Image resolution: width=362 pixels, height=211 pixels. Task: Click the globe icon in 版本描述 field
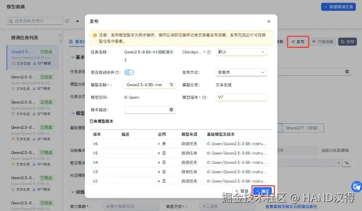point(171,110)
